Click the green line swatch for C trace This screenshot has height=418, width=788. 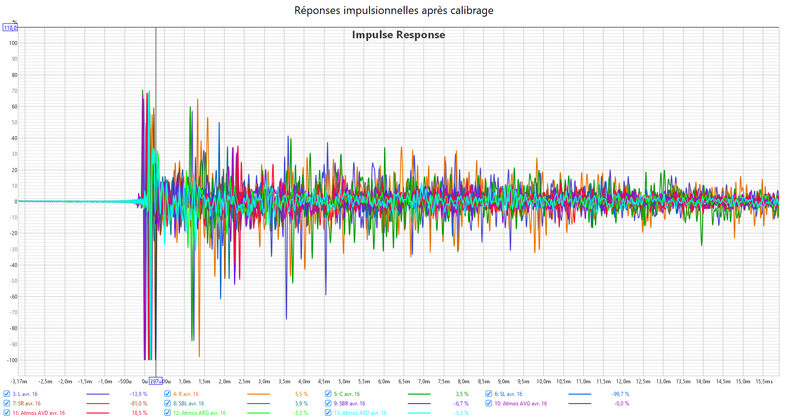(419, 394)
